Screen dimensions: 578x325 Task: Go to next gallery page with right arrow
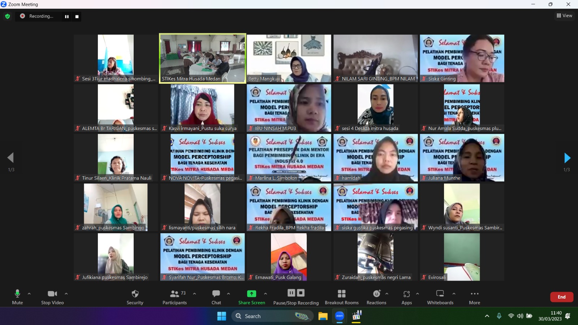point(567,158)
